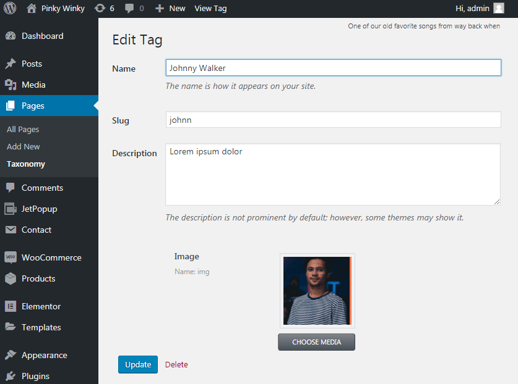Click the "Name: img" label text
Viewport: 518px width, 384px height.
[192, 272]
